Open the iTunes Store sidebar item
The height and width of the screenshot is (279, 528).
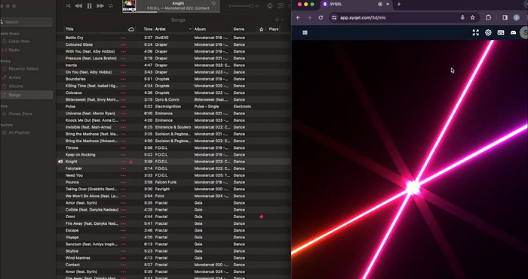coord(20,114)
